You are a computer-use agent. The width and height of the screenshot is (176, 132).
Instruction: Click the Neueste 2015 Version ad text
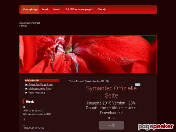coord(111,108)
